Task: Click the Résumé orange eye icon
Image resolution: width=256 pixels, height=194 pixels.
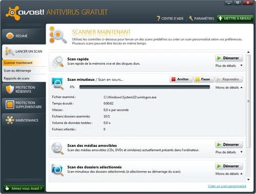Action: (10, 36)
